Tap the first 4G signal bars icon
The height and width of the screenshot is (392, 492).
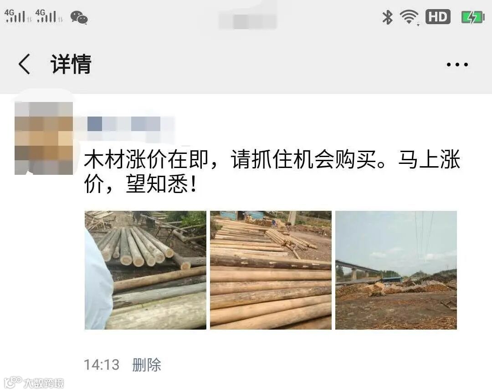click(18, 16)
